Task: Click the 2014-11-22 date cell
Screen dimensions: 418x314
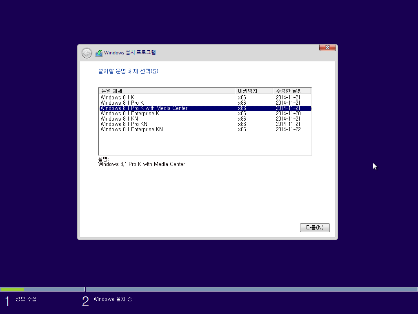Action: [x=288, y=130]
